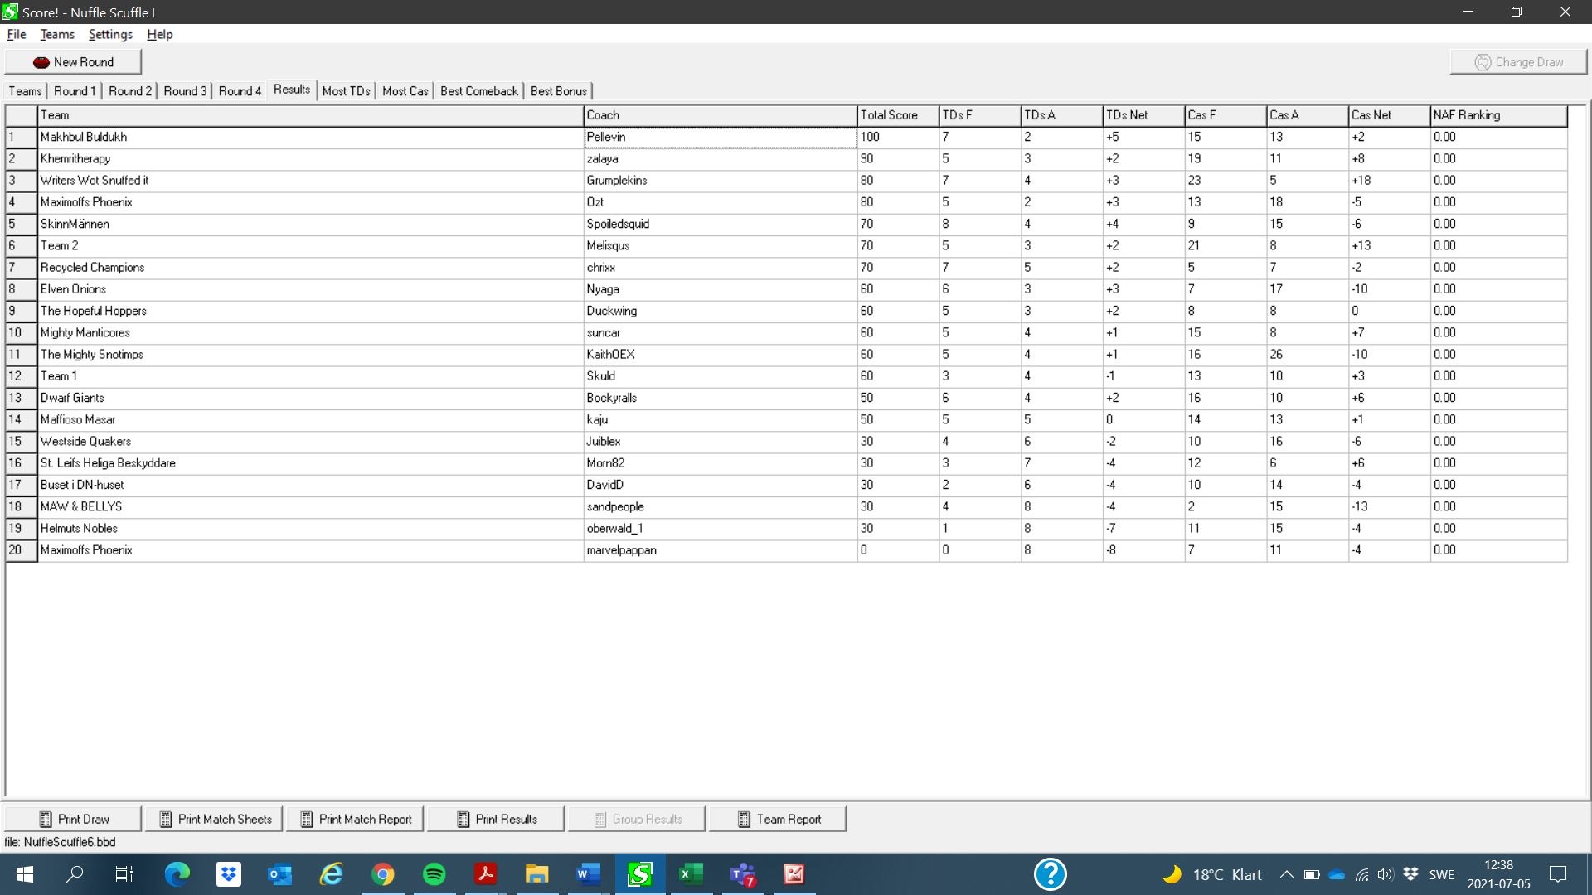Open Adobe Acrobat from taskbar
Viewport: 1592px width, 895px height.
pyautogui.click(x=486, y=874)
